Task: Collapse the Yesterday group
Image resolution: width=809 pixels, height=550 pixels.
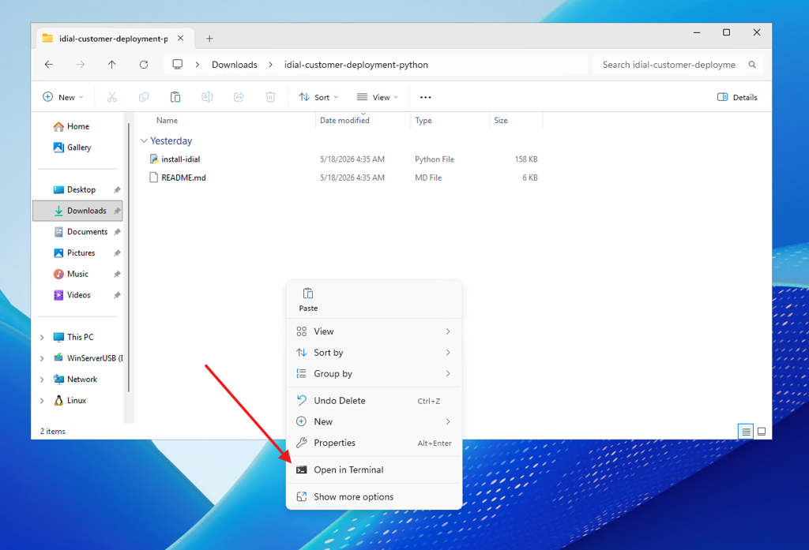Action: click(x=144, y=140)
